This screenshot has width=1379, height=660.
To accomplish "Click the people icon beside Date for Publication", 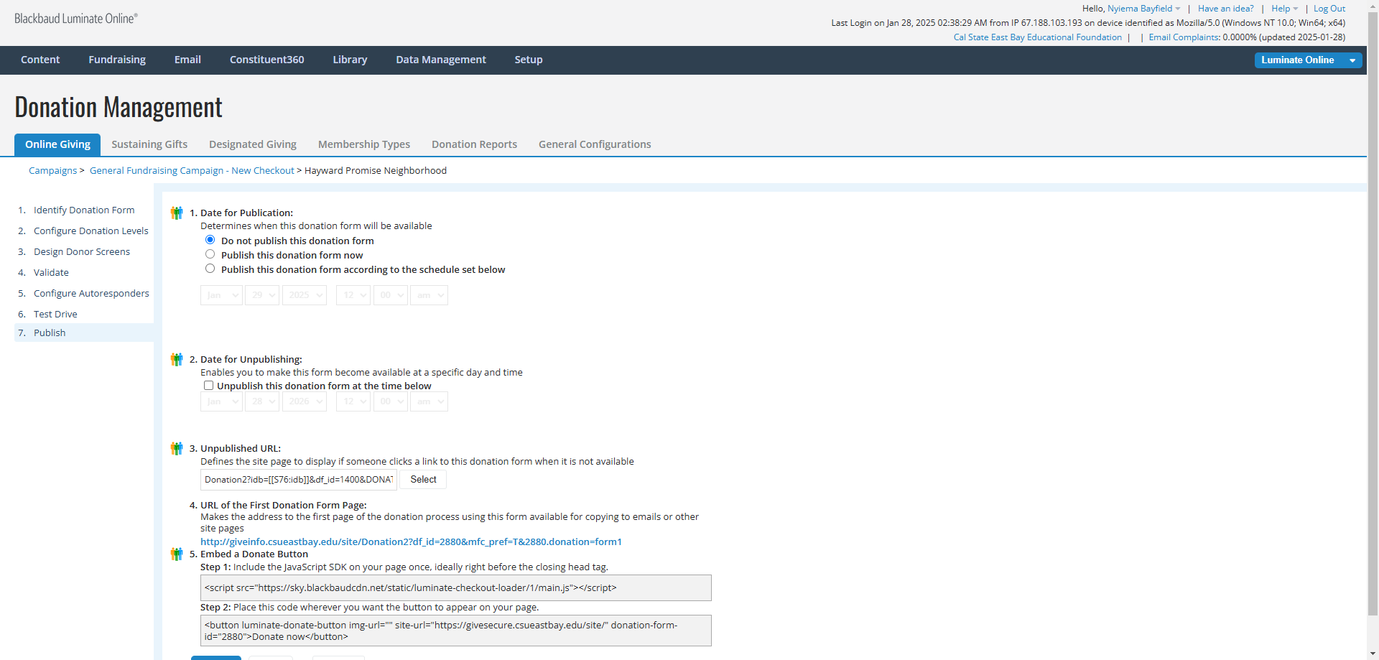I will [x=177, y=213].
